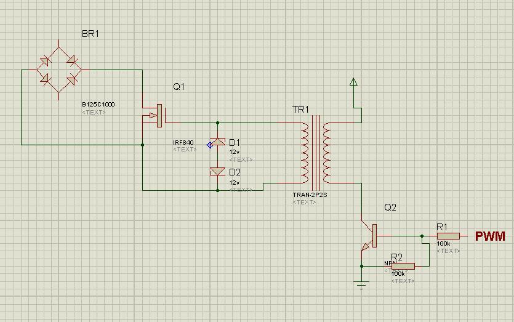514x322 pixels.
Task: Click the blue origin marker beside D1
Action: tap(210, 145)
